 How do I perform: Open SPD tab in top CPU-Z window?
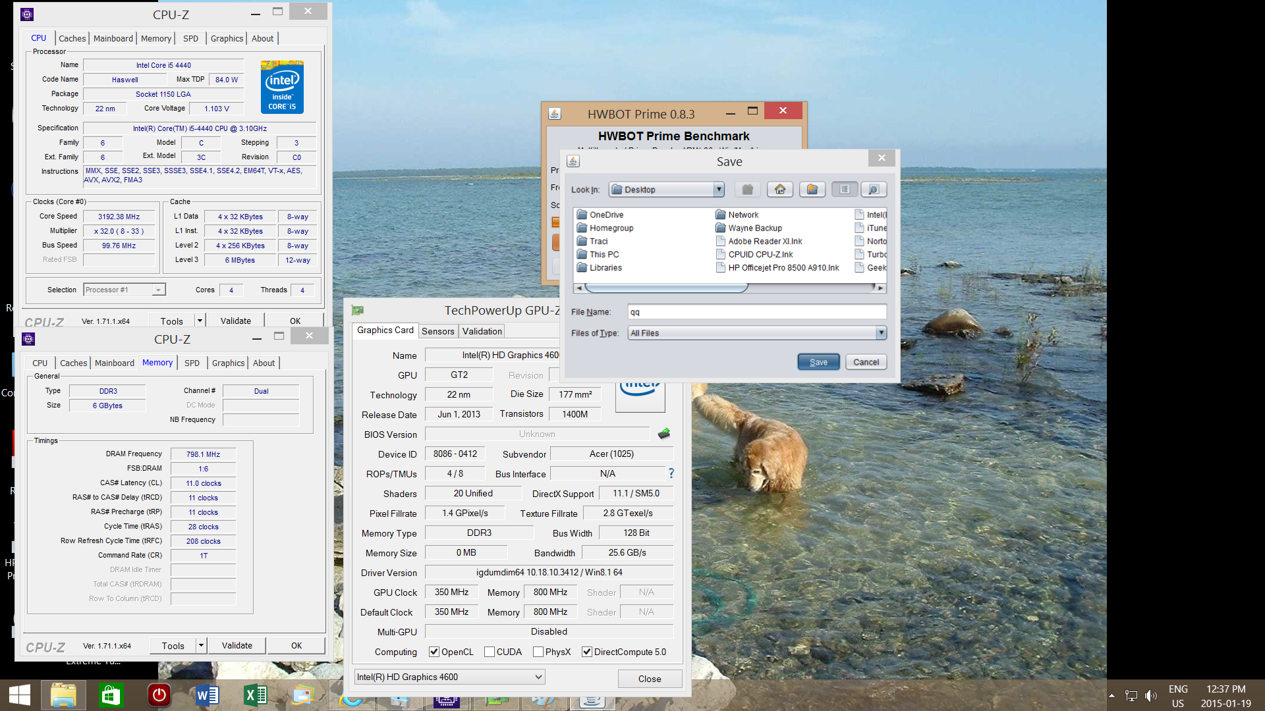tap(190, 38)
